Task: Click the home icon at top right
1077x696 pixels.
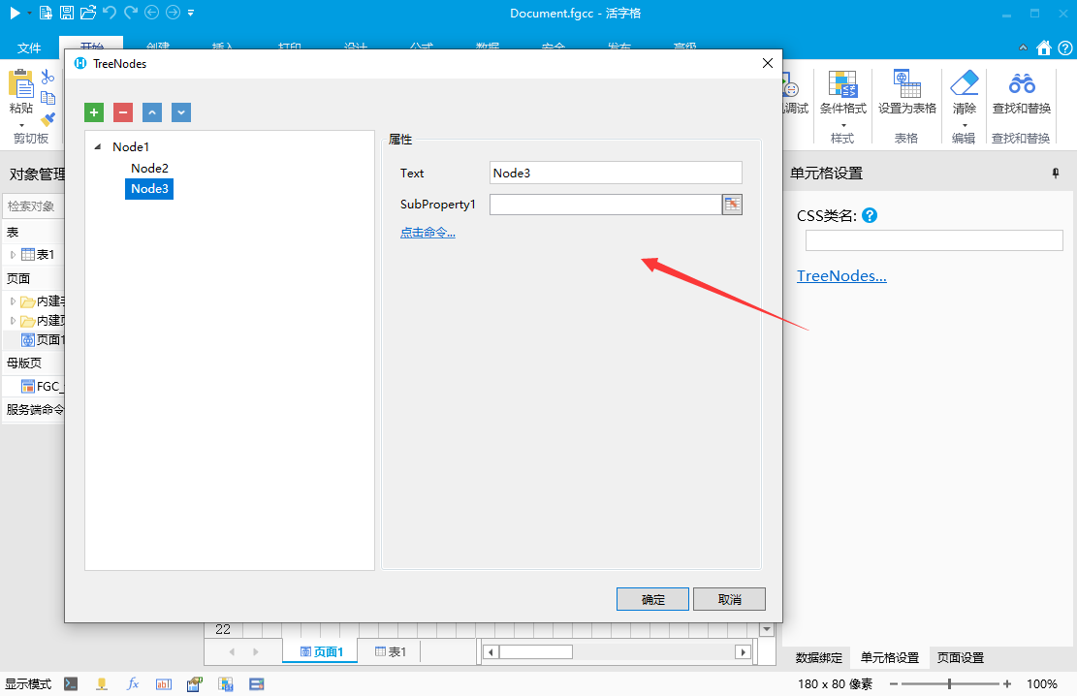Action: point(1044,47)
